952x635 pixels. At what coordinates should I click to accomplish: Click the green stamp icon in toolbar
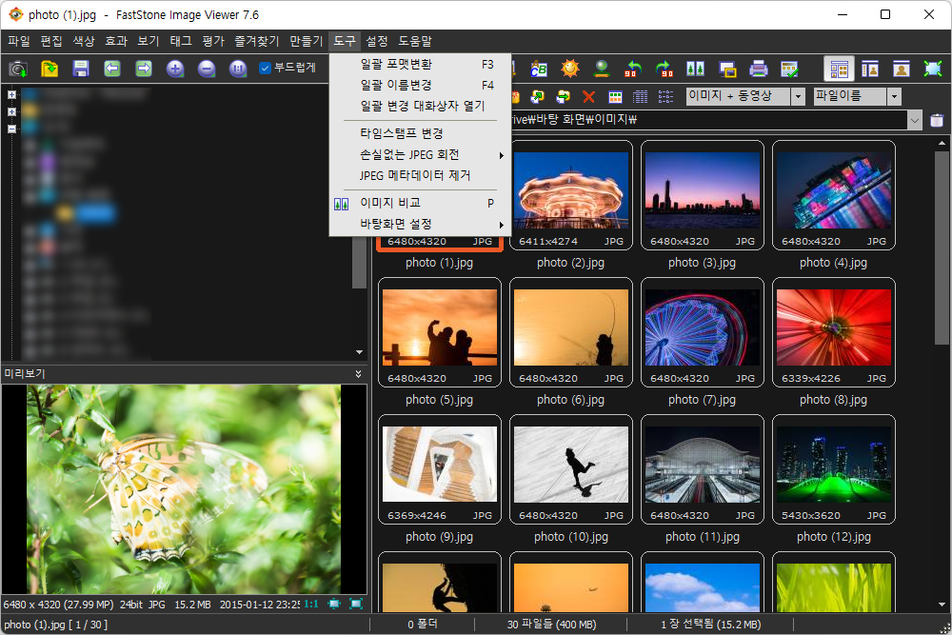(x=602, y=69)
